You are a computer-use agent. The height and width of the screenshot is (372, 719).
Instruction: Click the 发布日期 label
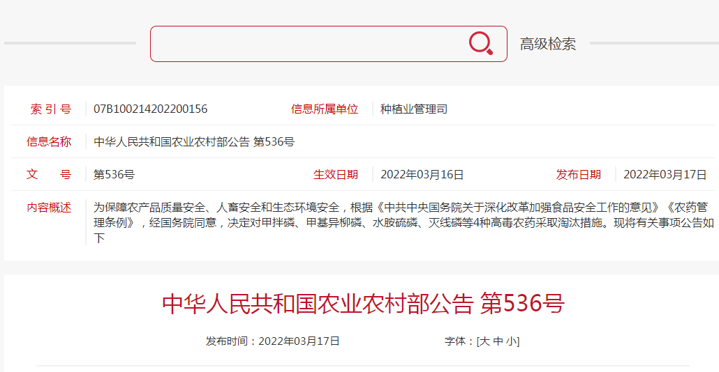point(578,175)
